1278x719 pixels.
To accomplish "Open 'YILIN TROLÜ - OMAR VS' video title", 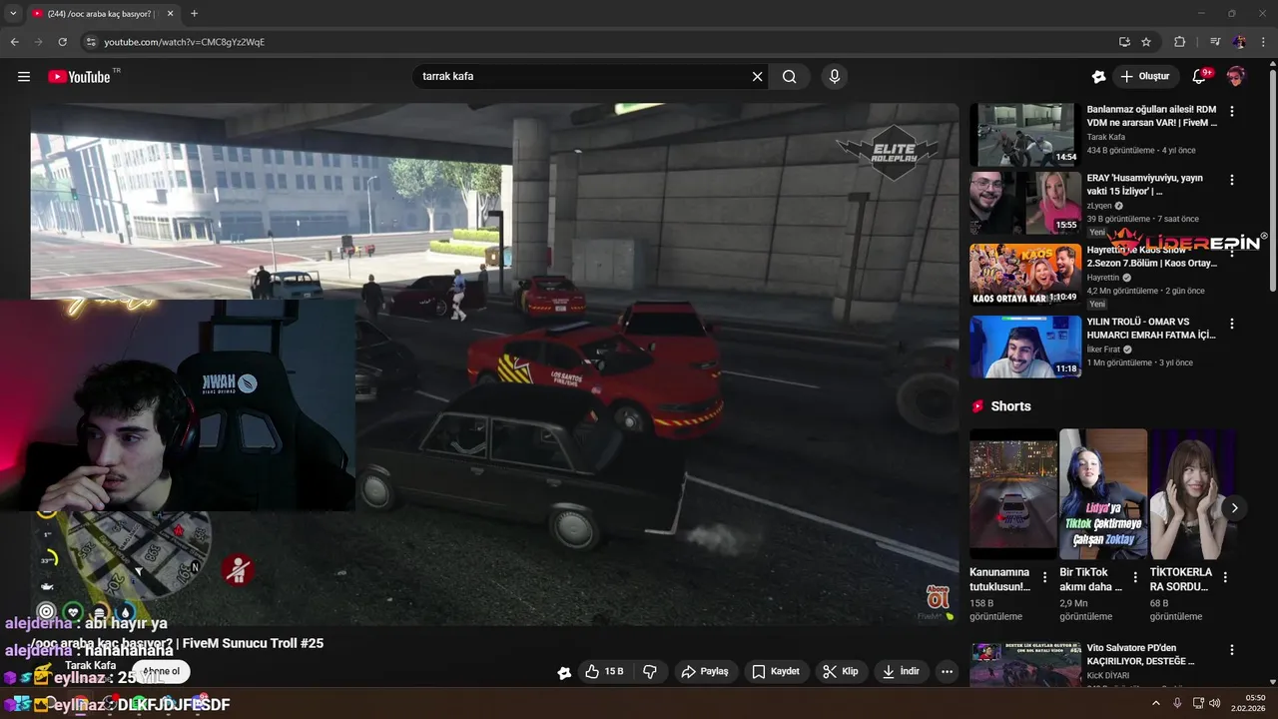I will click(1151, 329).
